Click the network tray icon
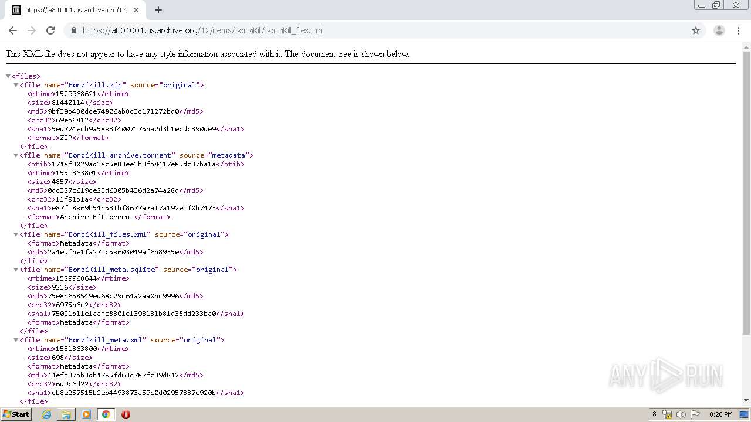This screenshot has height=422, width=751. [667, 414]
